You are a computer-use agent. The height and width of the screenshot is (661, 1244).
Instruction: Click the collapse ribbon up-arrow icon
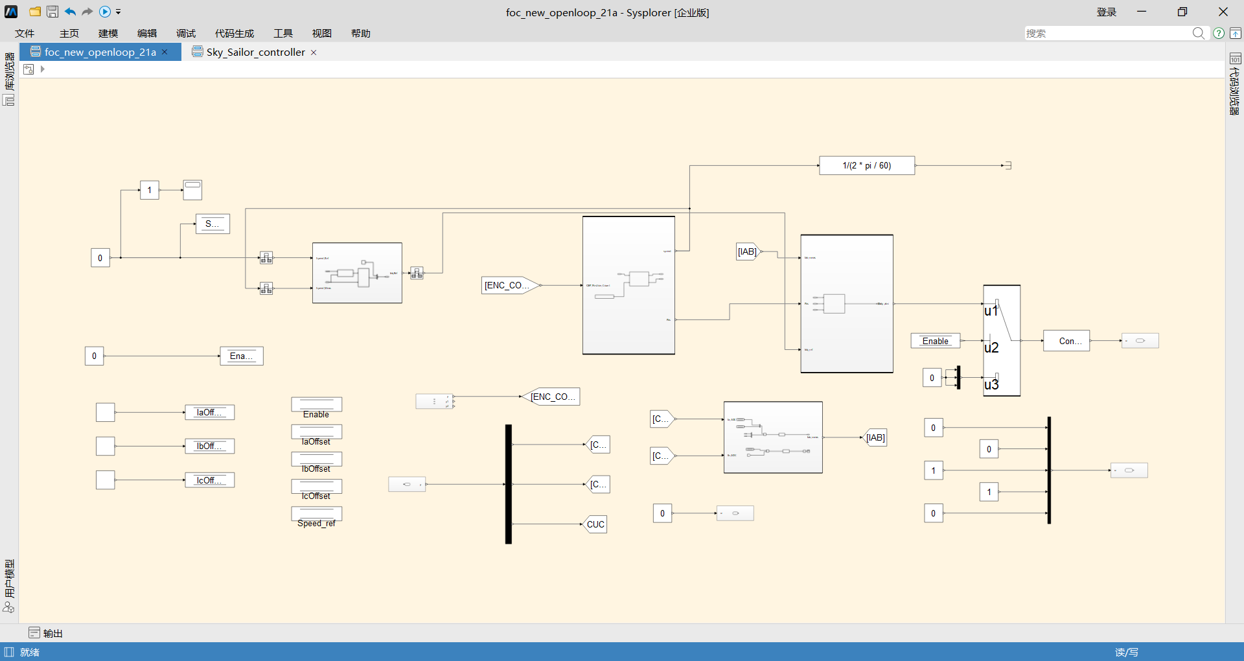tap(1236, 33)
